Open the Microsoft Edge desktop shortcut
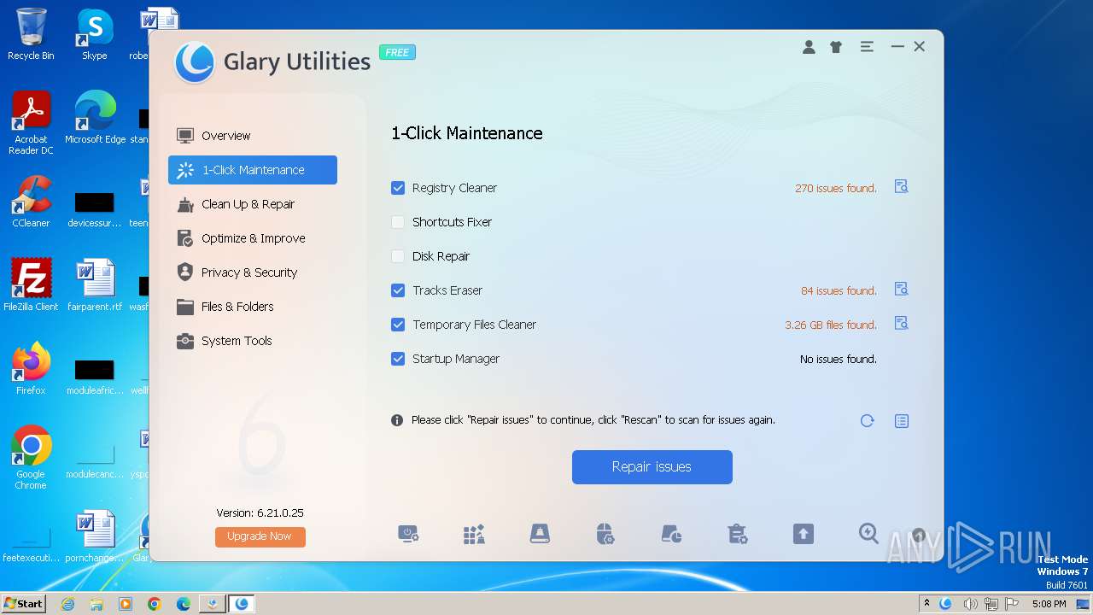The width and height of the screenshot is (1093, 615). (95, 118)
